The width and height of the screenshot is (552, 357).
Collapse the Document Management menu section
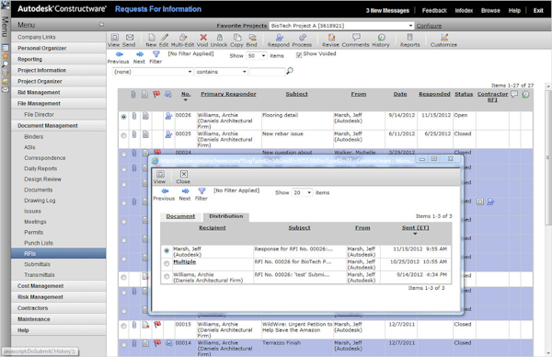[59, 126]
